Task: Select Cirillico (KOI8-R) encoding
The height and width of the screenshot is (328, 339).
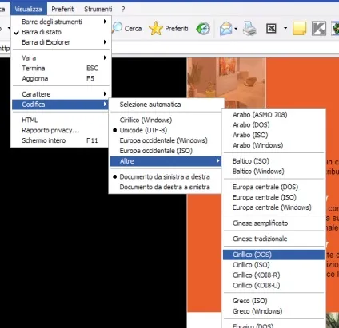Action: 273,275
